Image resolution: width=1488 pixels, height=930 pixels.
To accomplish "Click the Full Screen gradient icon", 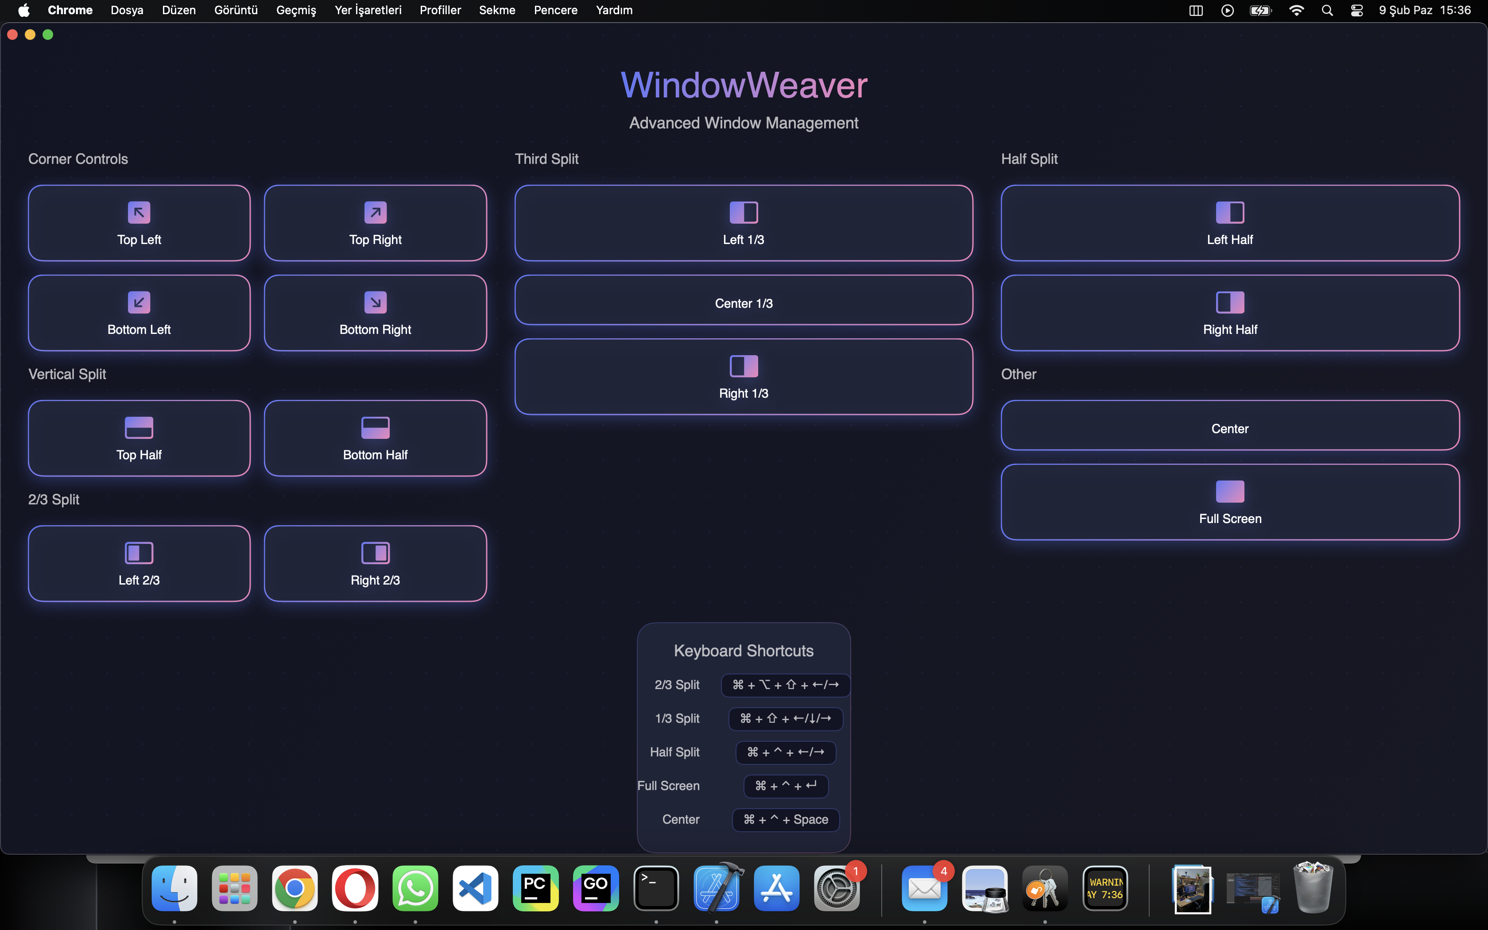I will click(1230, 492).
